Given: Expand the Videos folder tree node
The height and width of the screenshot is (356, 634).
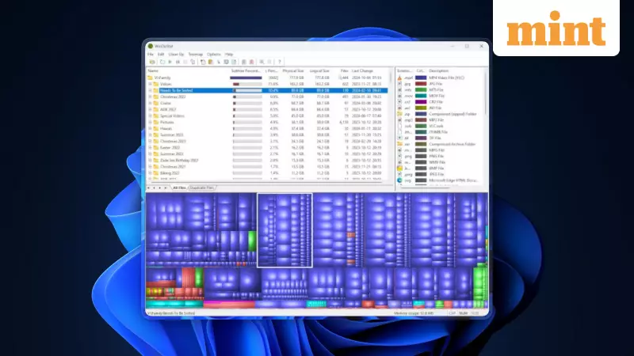Looking at the screenshot, I should [150, 84].
